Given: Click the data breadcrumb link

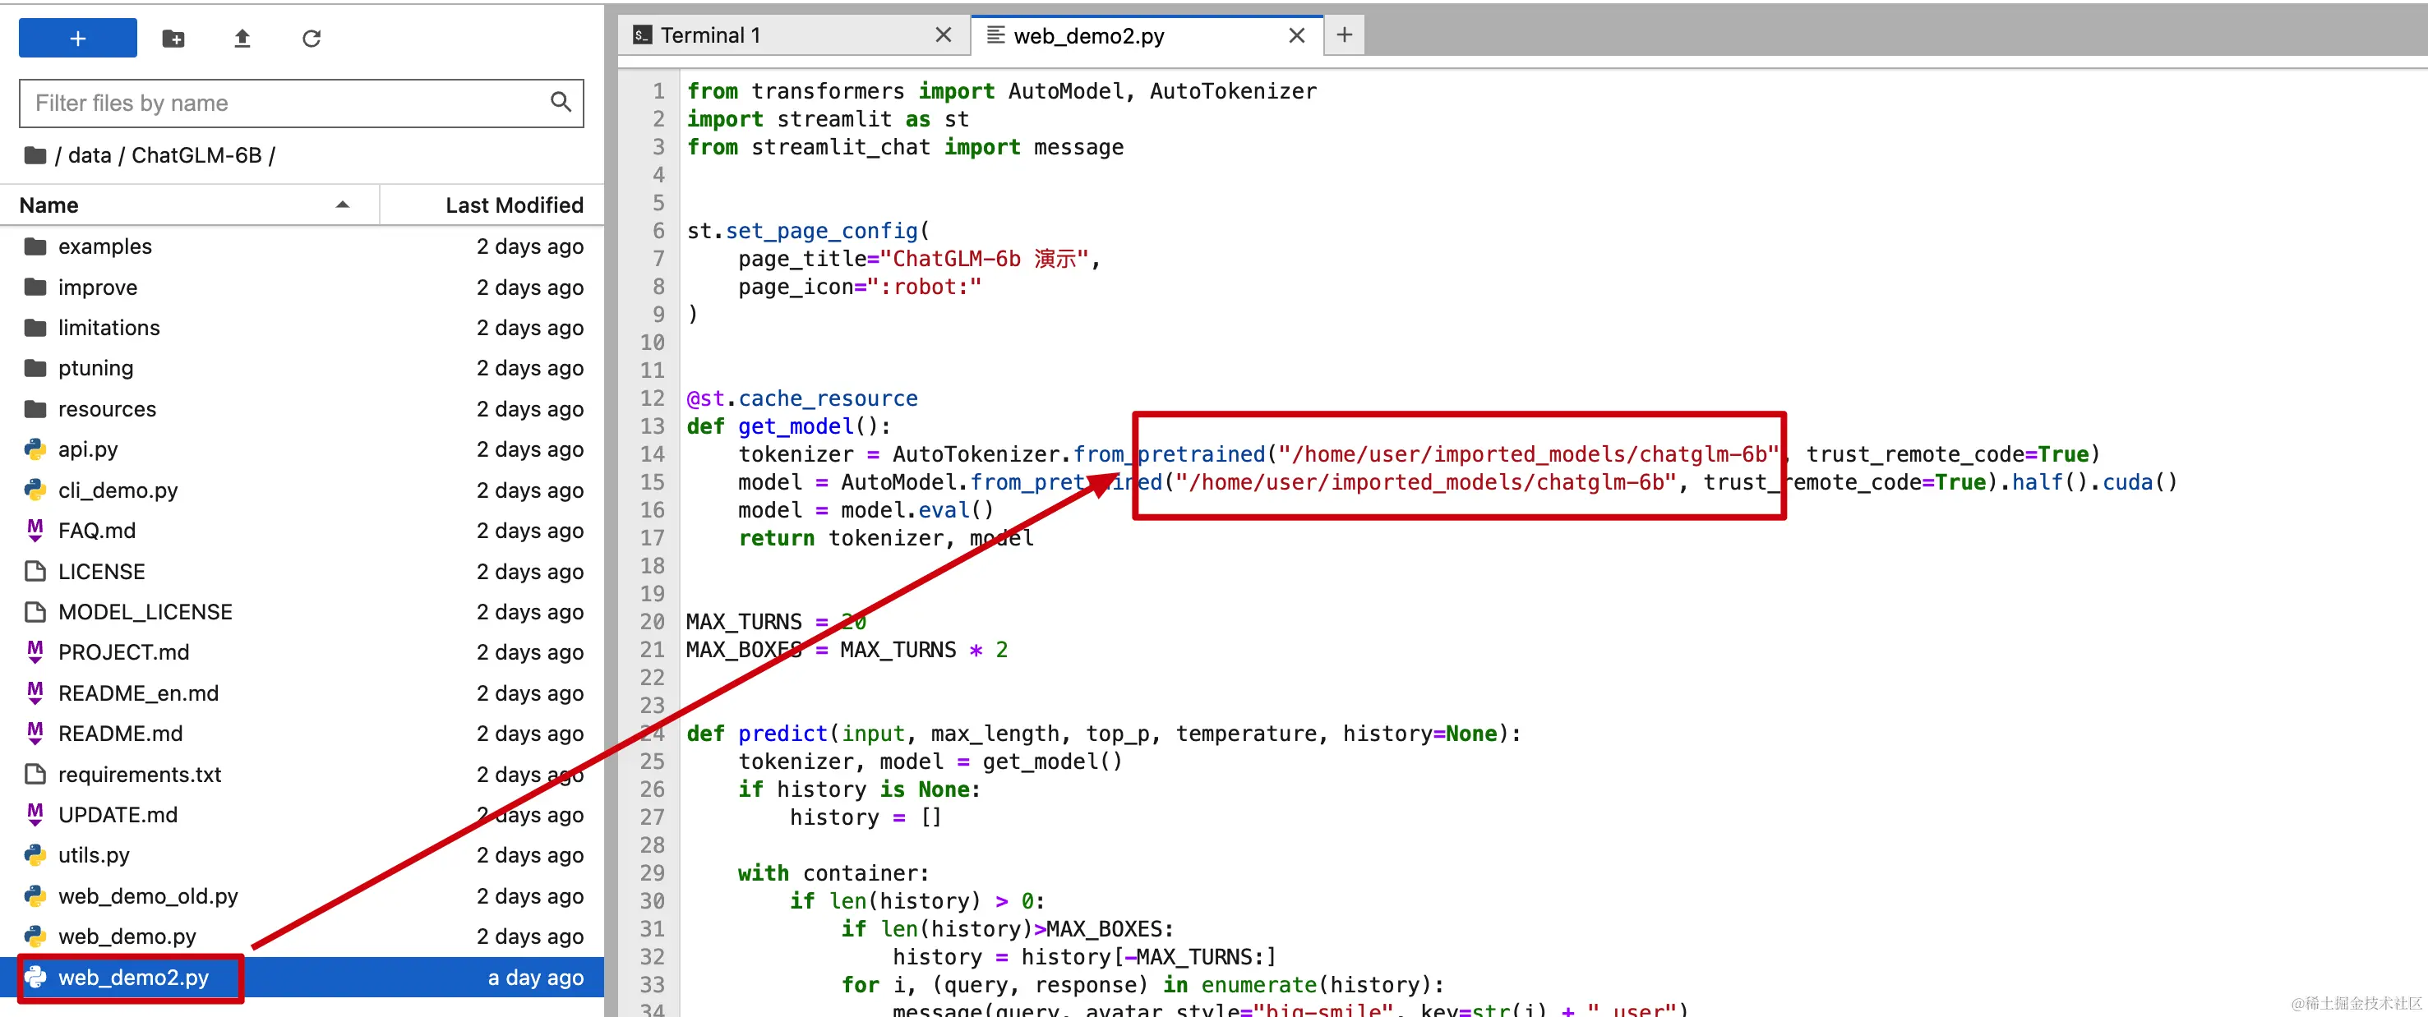Looking at the screenshot, I should click(x=90, y=155).
